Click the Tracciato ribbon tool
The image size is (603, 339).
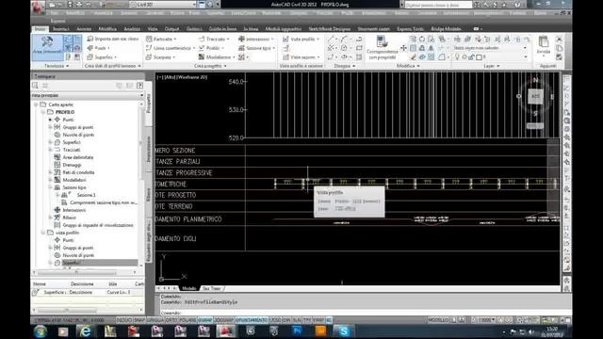[x=214, y=39]
